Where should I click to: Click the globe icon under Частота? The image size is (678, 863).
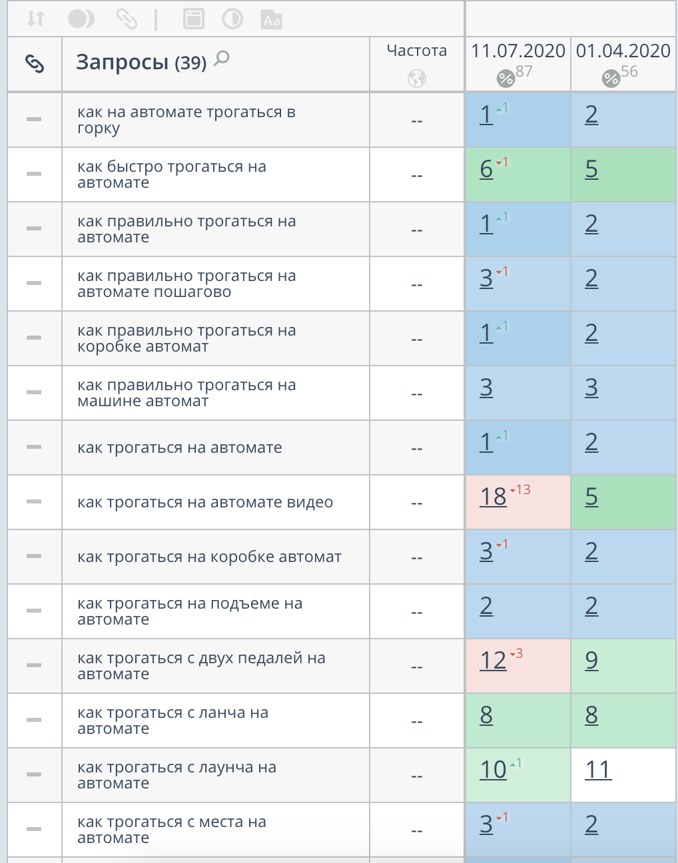tap(417, 79)
